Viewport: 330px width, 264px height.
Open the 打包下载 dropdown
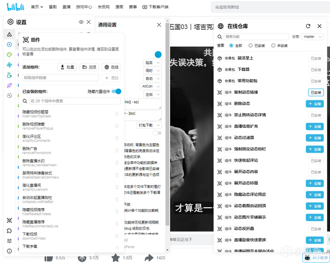click(149, 125)
